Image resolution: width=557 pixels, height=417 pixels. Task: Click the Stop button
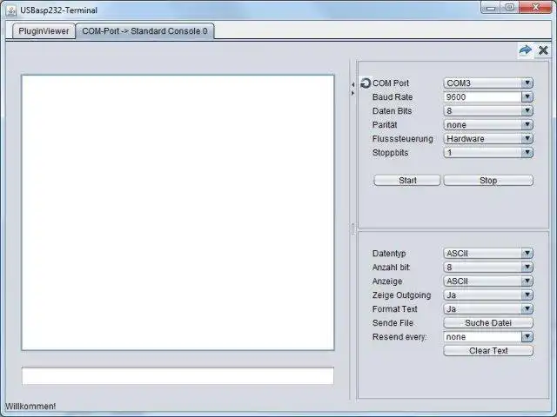coord(488,180)
